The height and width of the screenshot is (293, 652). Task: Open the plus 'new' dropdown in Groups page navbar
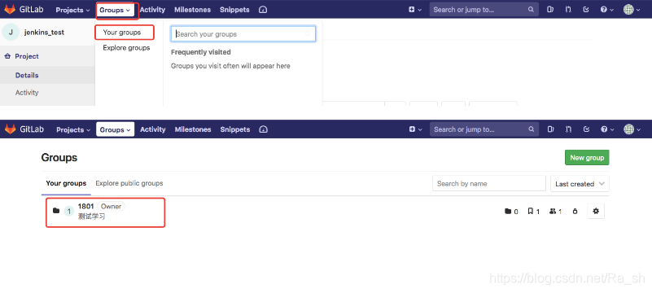(415, 129)
